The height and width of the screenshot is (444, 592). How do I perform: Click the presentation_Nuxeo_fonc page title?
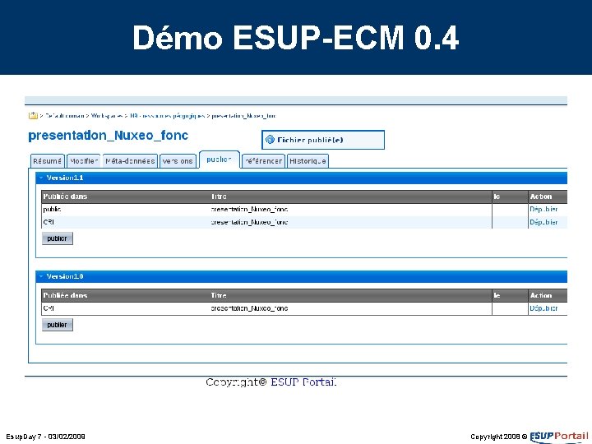109,135
